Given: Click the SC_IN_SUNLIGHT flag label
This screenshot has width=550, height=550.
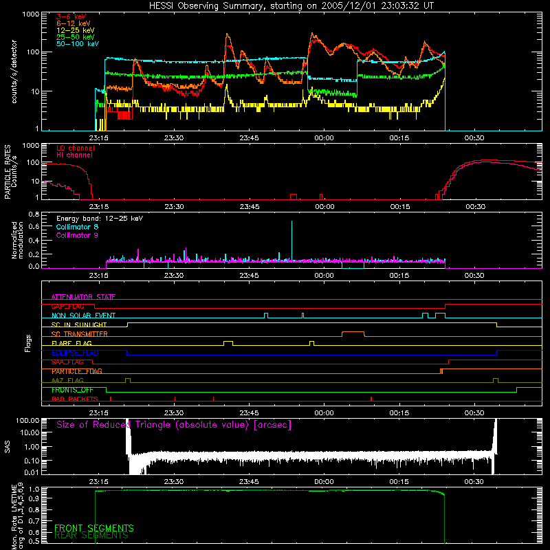Looking at the screenshot, I should coord(79,324).
